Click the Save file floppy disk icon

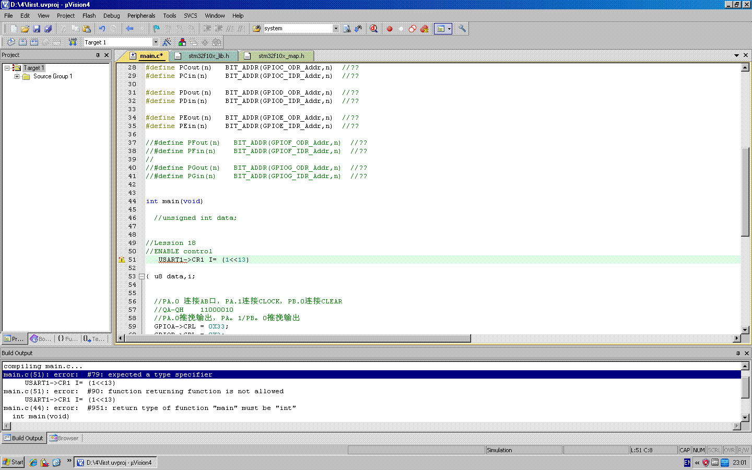[x=37, y=29]
